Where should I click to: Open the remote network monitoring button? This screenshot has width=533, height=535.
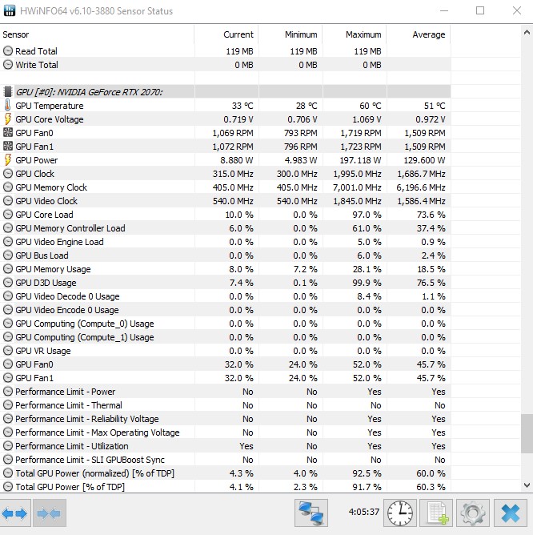click(x=311, y=513)
